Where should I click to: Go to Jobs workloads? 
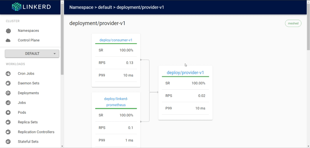[22, 103]
